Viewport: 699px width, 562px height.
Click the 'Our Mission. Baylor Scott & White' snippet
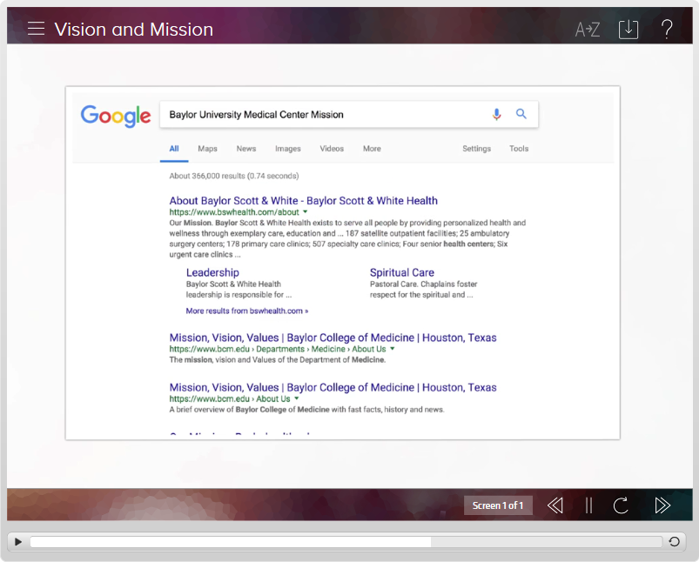[x=347, y=238]
